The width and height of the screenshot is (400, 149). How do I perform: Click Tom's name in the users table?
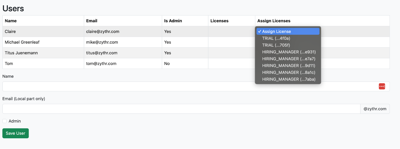9,64
